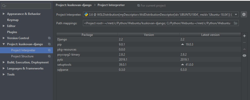Select the sqlparse package row

coord(149,69)
